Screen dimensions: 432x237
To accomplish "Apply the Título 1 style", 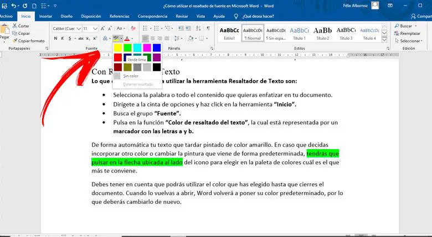I will (299, 33).
